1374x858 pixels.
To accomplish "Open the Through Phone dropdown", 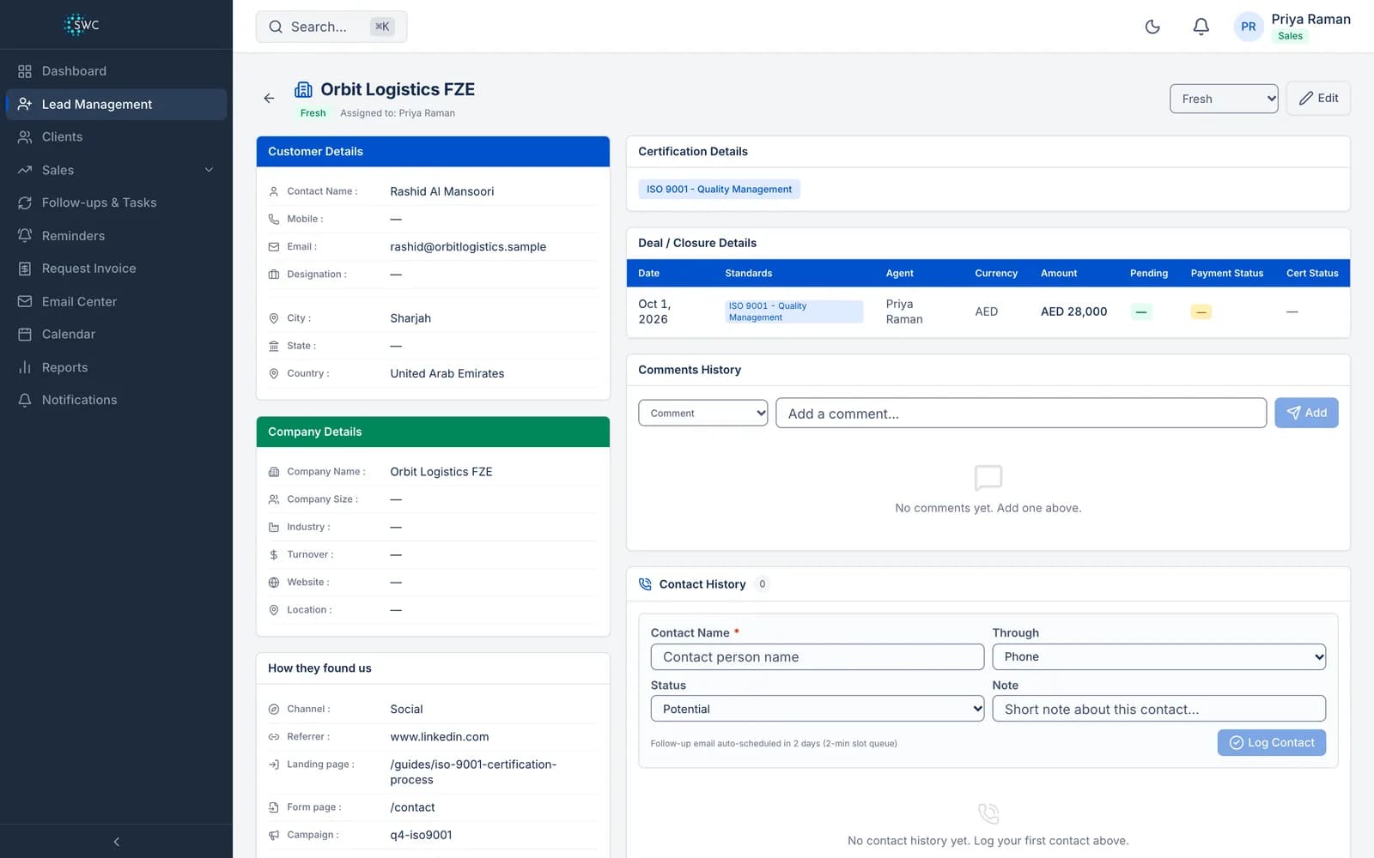I will tap(1158, 657).
